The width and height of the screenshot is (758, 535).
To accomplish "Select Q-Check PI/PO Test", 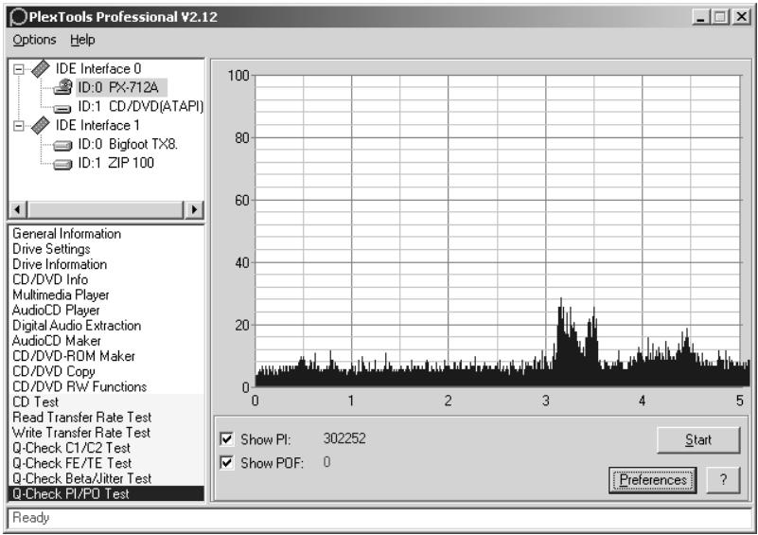I will pyautogui.click(x=106, y=494).
